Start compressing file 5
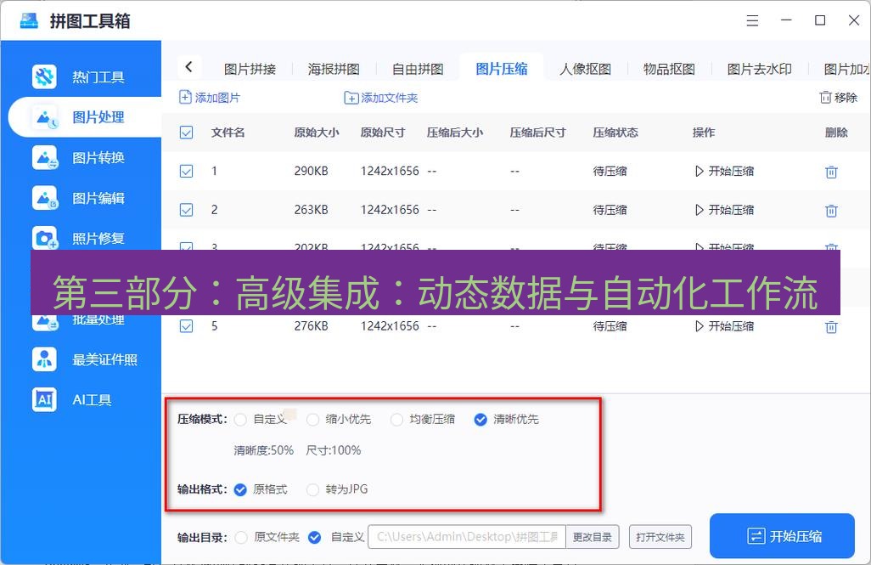Screen dimensions: 871x565 tap(724, 326)
